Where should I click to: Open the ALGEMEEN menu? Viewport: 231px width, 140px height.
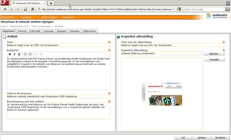8,17
